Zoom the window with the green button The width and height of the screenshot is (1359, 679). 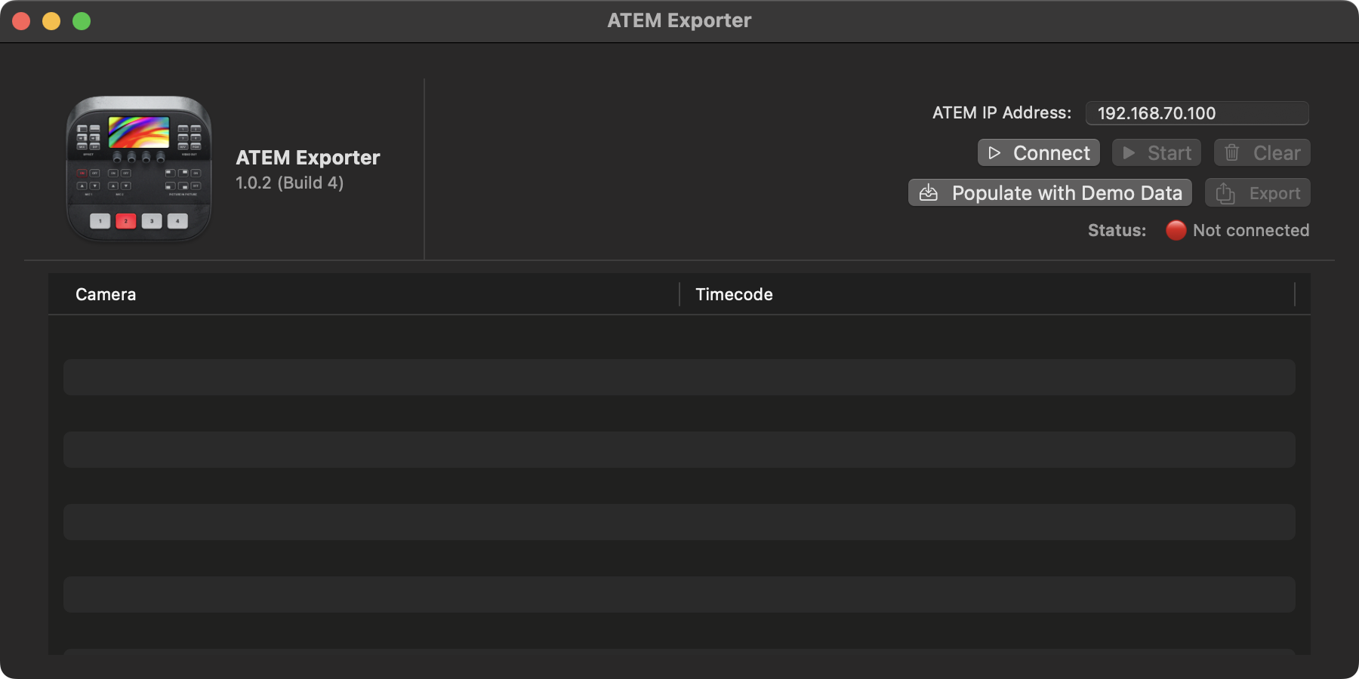click(82, 21)
